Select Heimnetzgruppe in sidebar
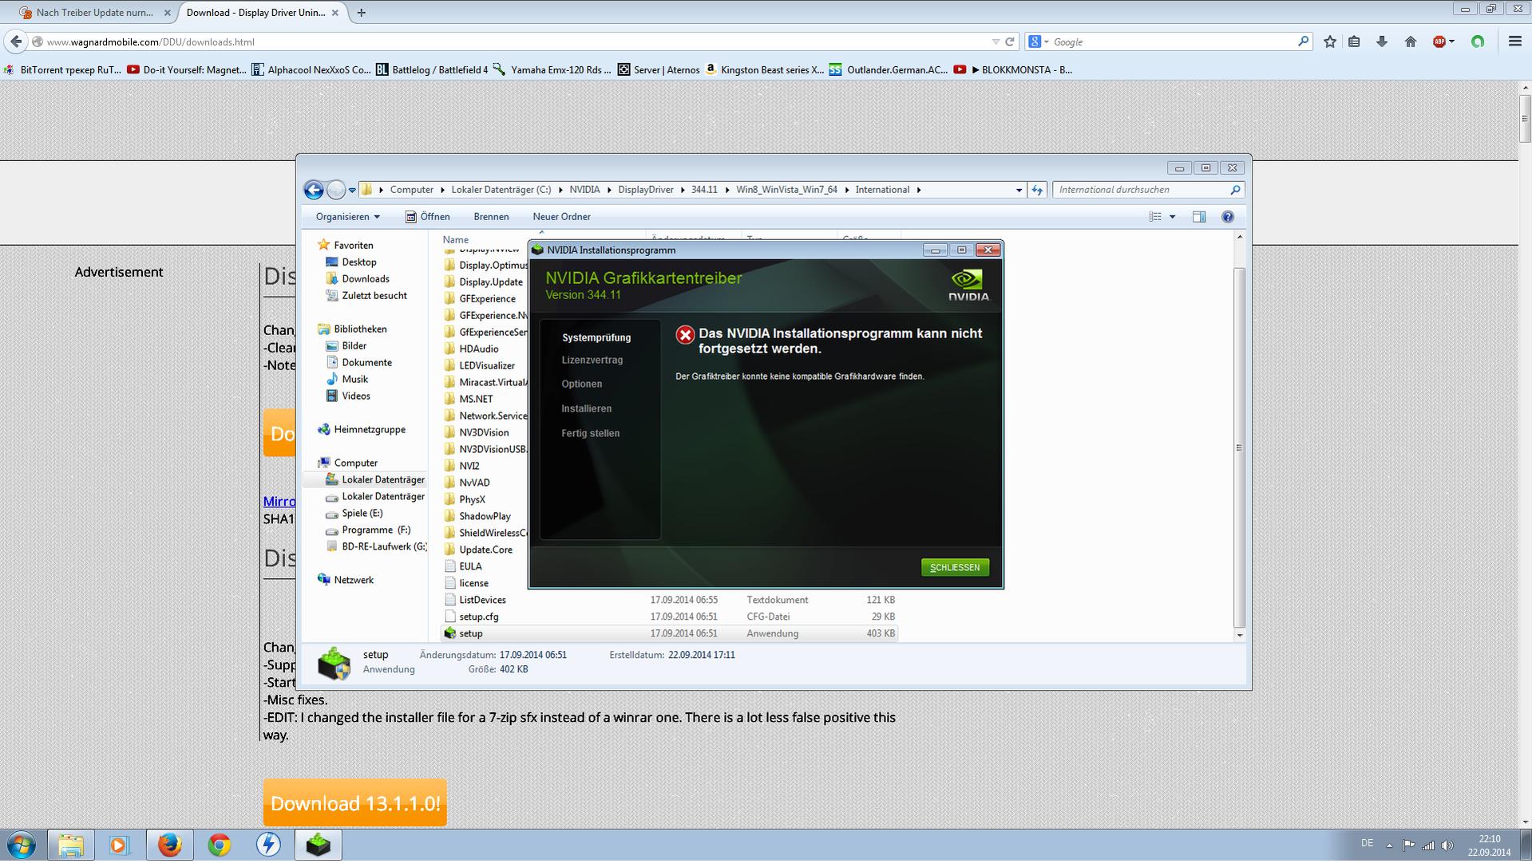This screenshot has width=1532, height=863. tap(369, 430)
